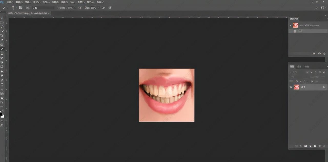Toggle the lock icon on the layer

pyautogui.click(x=324, y=87)
